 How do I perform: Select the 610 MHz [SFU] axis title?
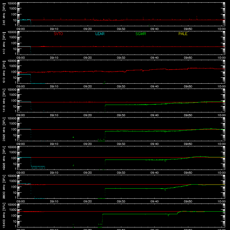point(4,72)
